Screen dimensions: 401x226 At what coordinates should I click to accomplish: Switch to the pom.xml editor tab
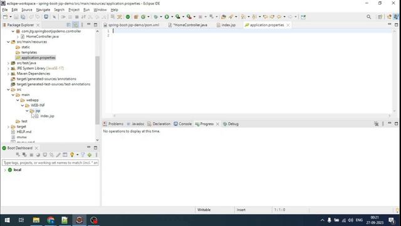point(131,25)
